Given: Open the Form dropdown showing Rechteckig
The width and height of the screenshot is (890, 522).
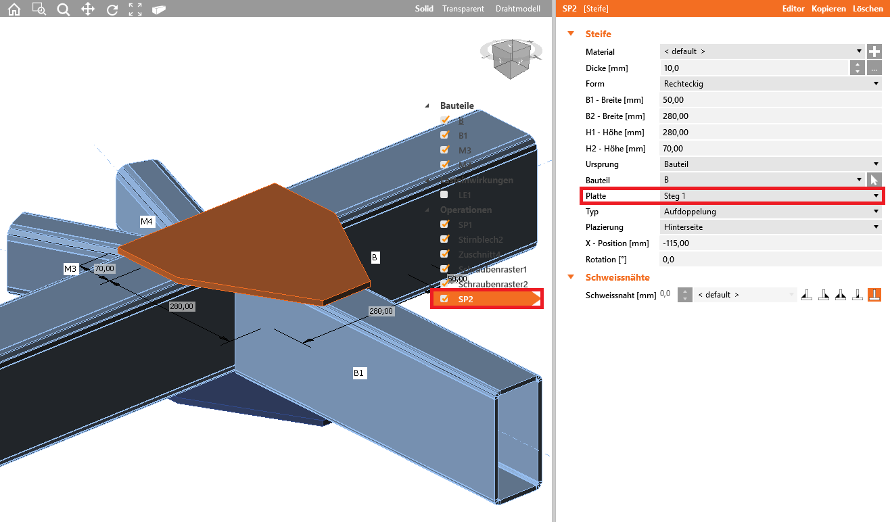Looking at the screenshot, I should (770, 84).
